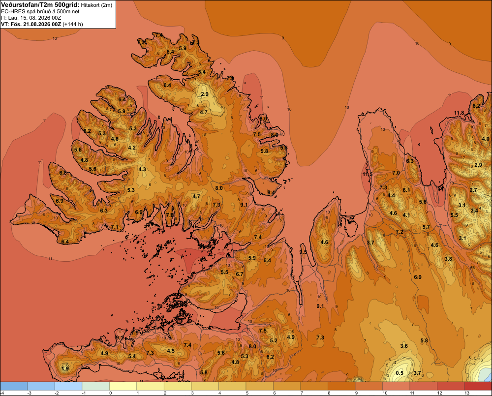Click the temperature value '7.1' on the map

(x=115, y=227)
